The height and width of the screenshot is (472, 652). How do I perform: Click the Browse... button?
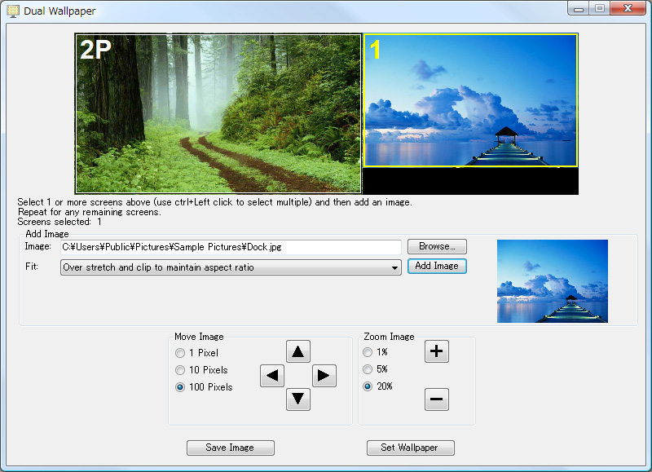coord(437,246)
